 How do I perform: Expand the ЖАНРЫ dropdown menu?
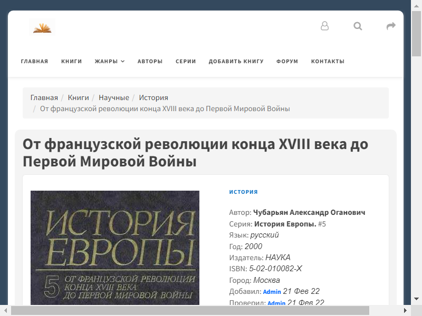[x=110, y=61]
